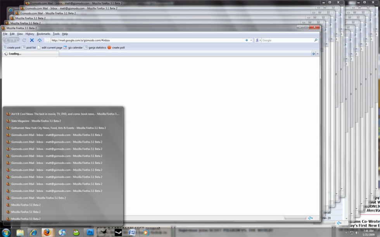Open the 'ganja statistics' bookmark

(x=95, y=48)
